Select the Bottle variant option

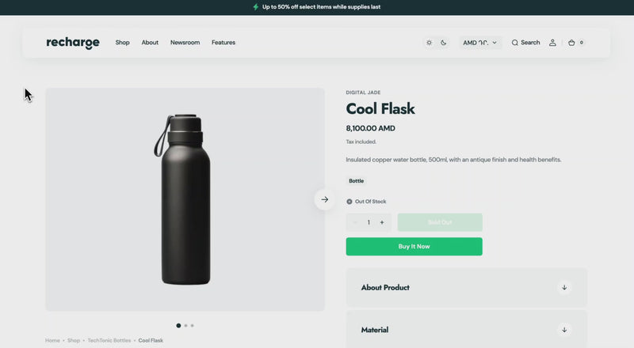[356, 181]
